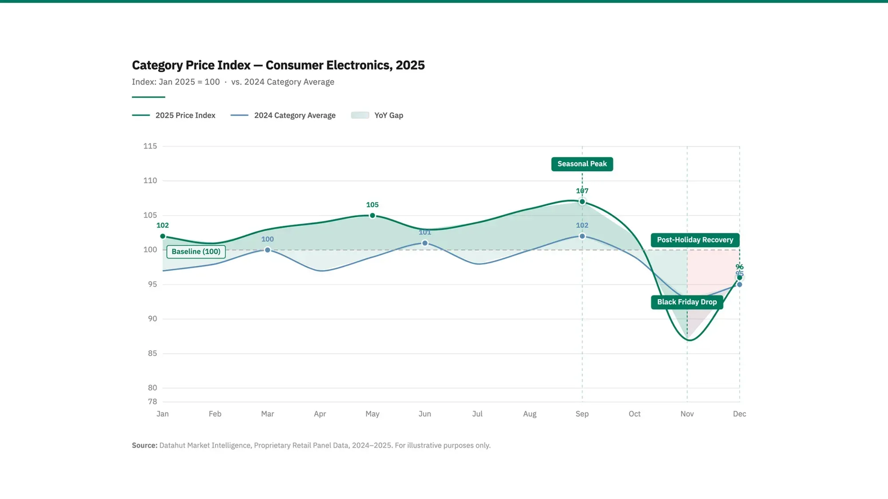Click the Sep x-axis label

tap(582, 414)
